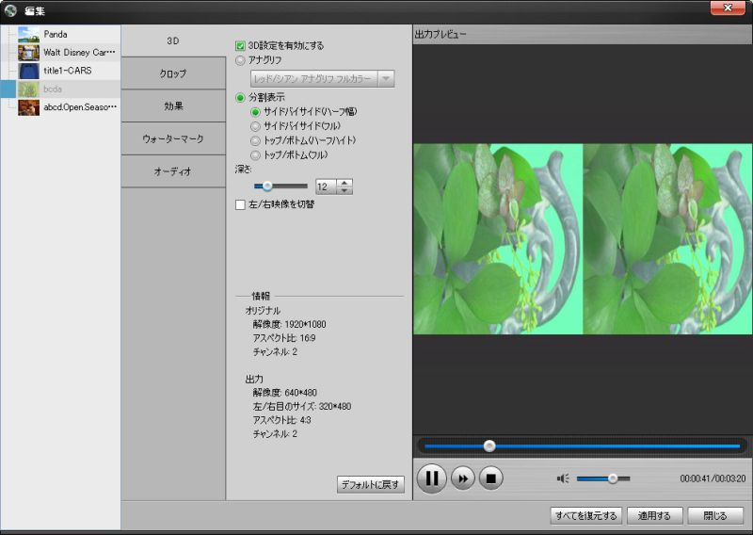Viewport: 753px width, 535px height.
Task: Pause the preview playback
Action: click(432, 478)
